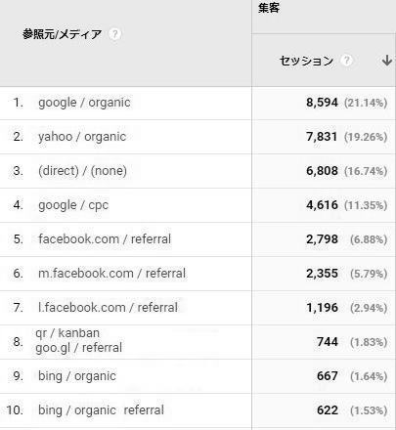Click the 参照元/メディア column header
Image resolution: width=396 pixels, height=430 pixels.
(63, 34)
